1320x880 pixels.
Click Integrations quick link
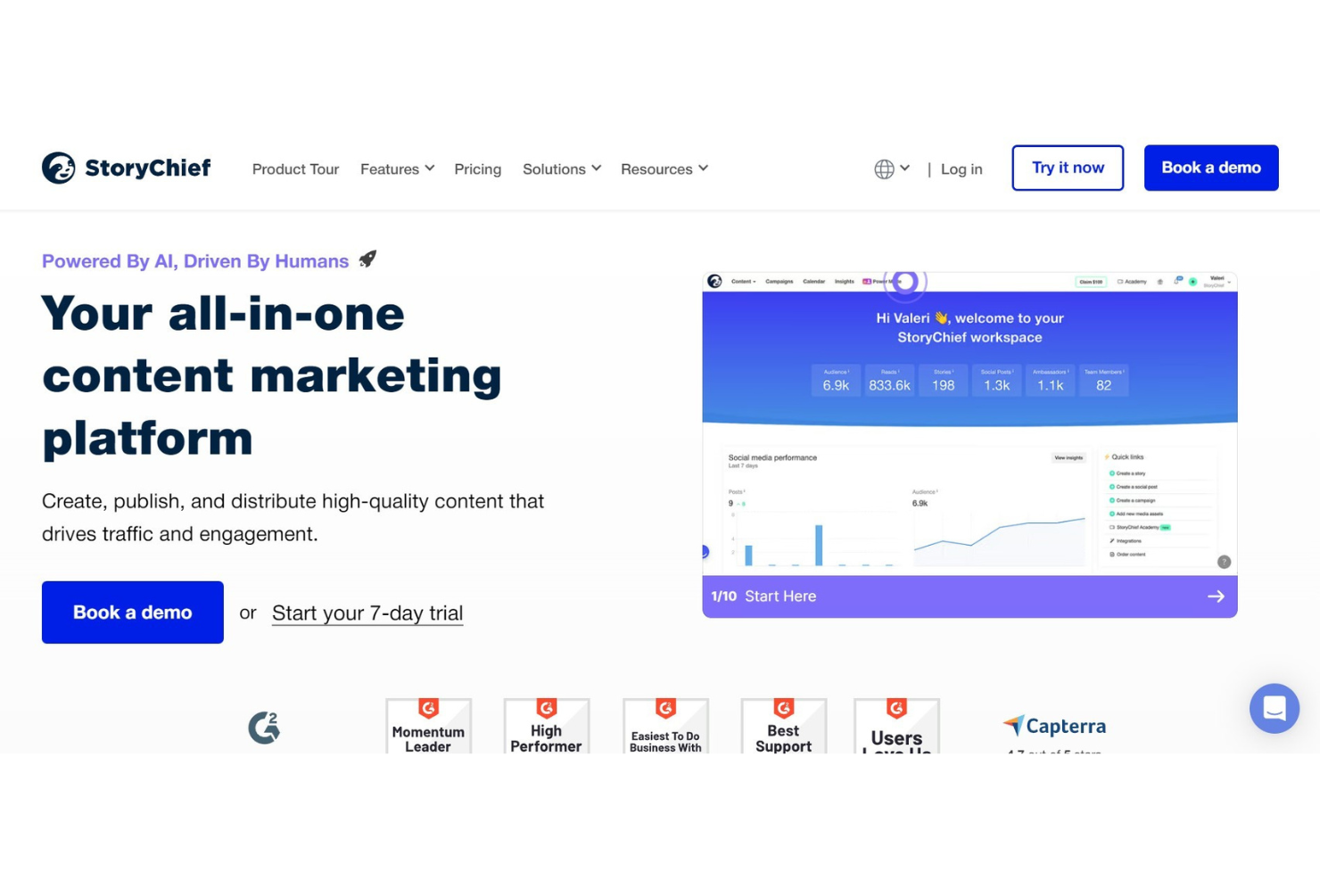coord(1126,540)
